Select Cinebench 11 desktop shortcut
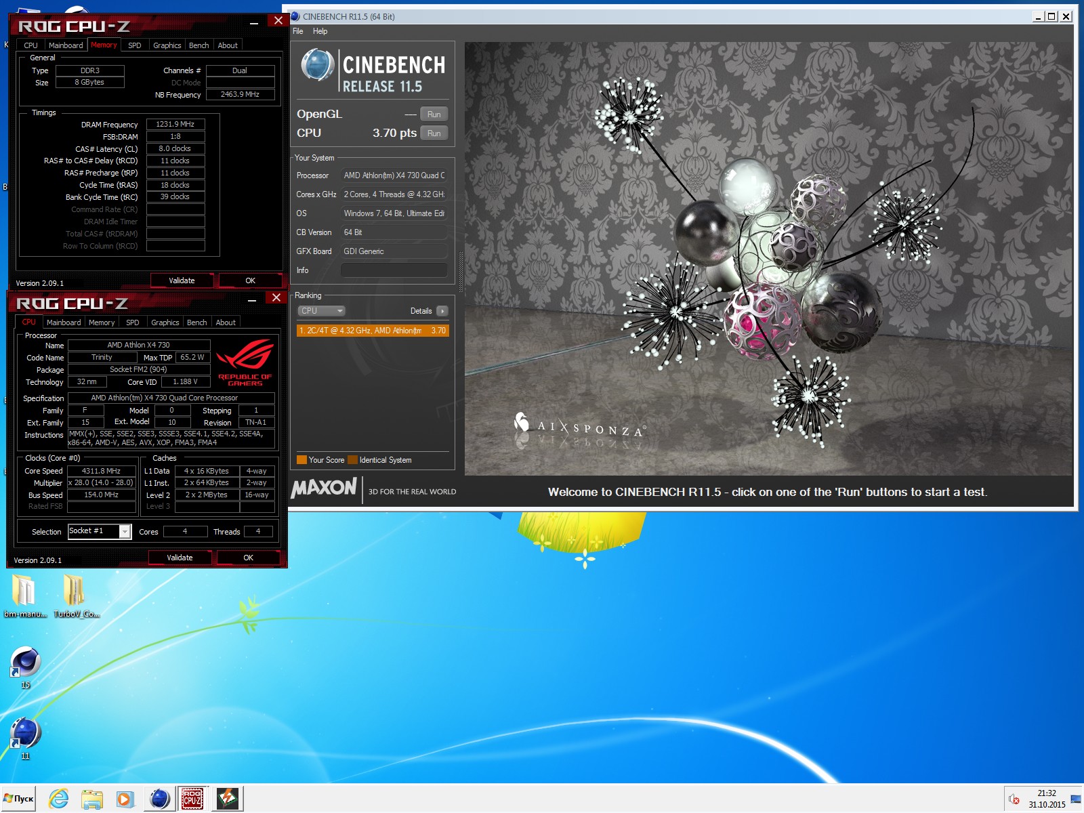Screen dimensions: 1084x813 tap(25, 738)
